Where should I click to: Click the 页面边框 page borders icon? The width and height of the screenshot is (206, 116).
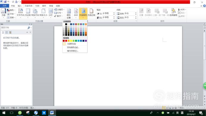[91, 13]
